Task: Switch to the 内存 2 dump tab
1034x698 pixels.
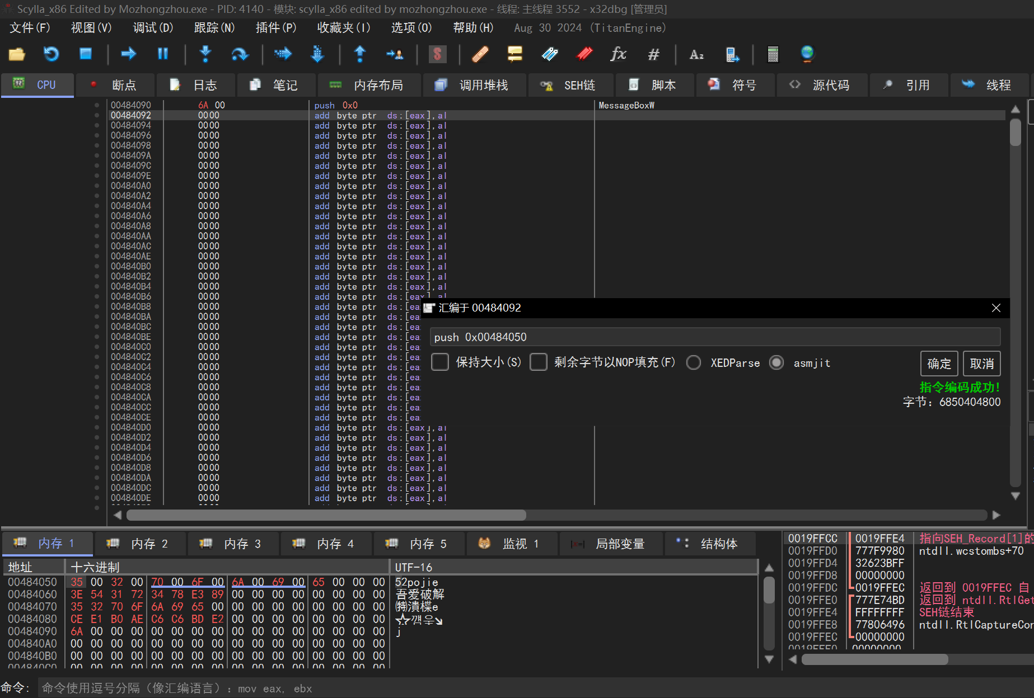Action: tap(140, 544)
